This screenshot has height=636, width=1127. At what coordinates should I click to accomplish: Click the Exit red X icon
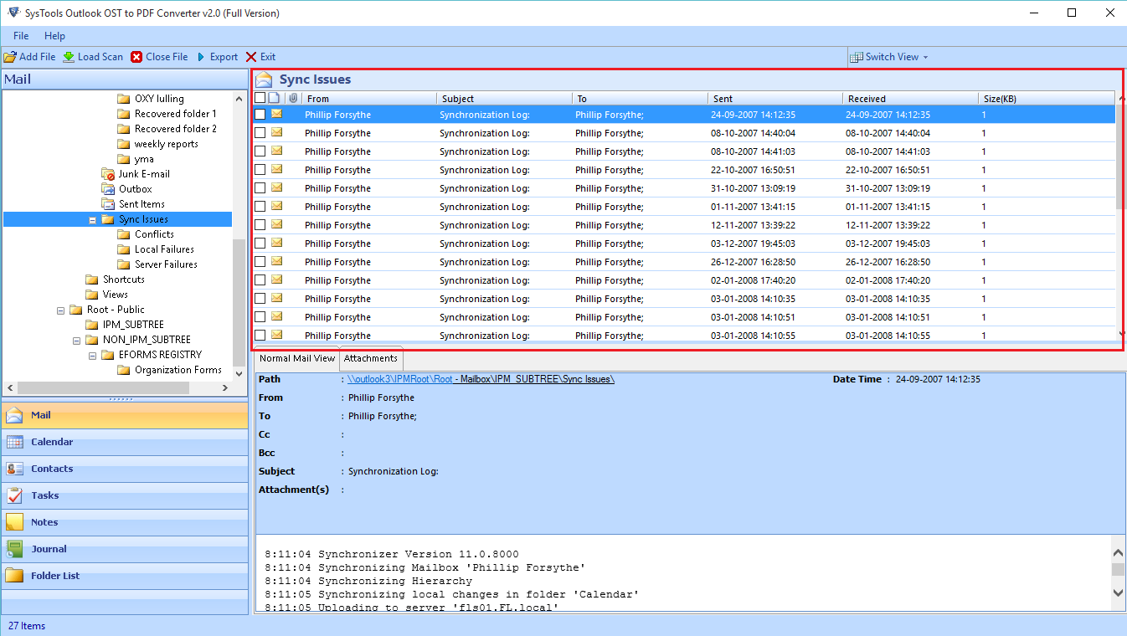251,57
